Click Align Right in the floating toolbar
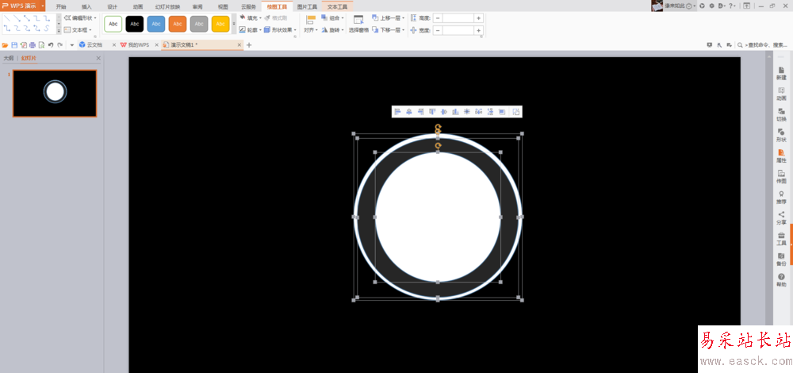This screenshot has height=373, width=793. pyautogui.click(x=420, y=112)
